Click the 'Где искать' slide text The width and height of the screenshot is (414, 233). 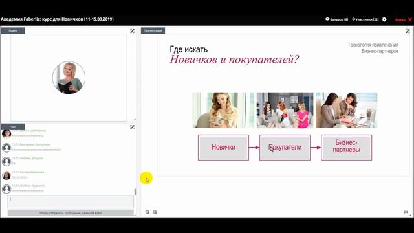pyautogui.click(x=188, y=49)
